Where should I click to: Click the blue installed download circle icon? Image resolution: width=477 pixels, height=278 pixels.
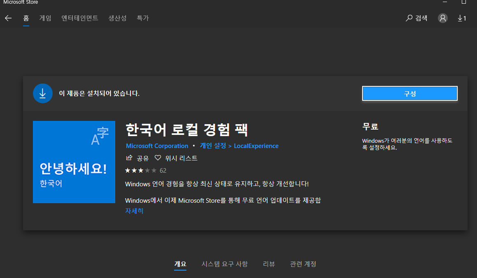click(x=43, y=93)
